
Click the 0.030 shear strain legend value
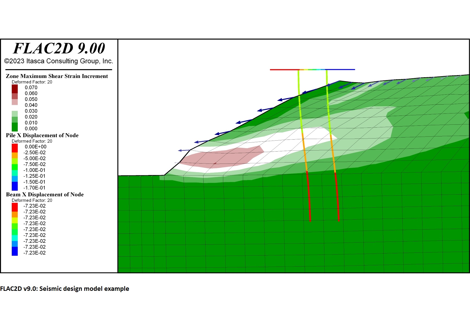[x=31, y=111]
